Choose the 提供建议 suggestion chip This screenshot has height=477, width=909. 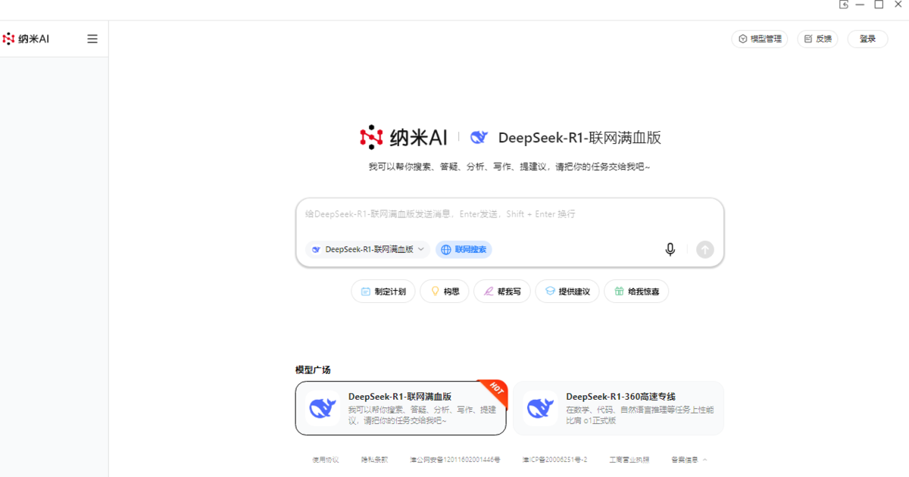pos(567,291)
